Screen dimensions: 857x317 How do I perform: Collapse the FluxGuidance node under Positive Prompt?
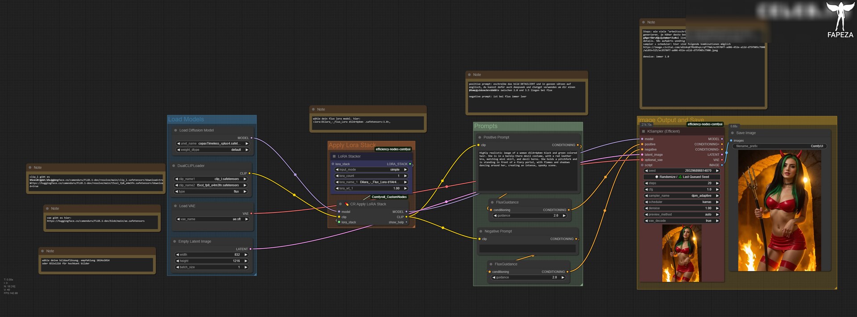click(x=492, y=202)
